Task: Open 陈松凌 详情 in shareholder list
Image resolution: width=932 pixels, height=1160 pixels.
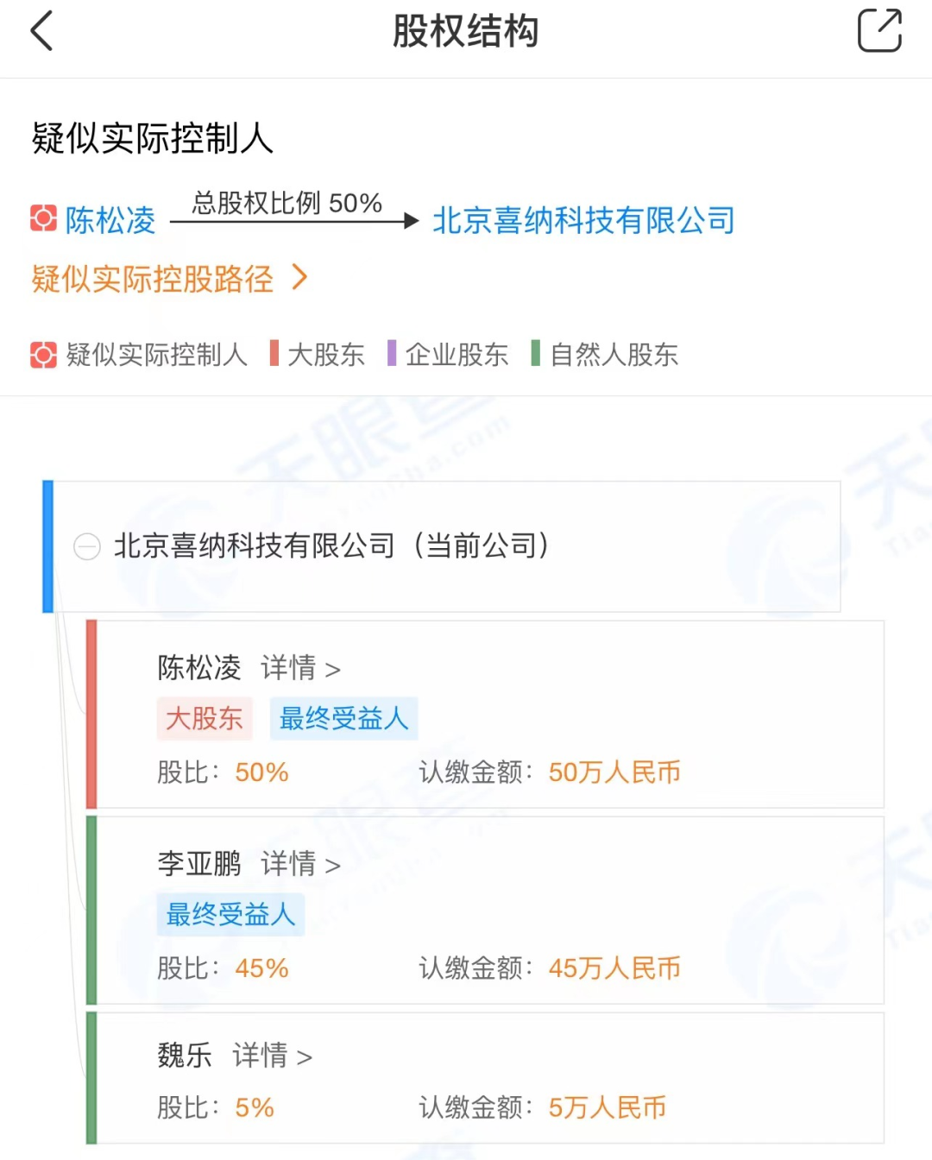Action: [300, 668]
